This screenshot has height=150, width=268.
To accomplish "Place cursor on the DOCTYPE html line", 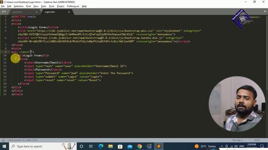I will (23, 17).
